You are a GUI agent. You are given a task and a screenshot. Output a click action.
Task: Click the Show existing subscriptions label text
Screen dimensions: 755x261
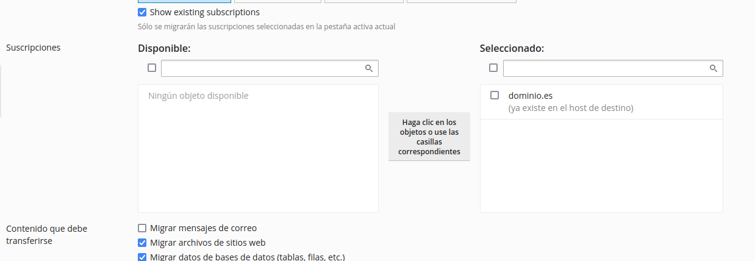pos(205,12)
